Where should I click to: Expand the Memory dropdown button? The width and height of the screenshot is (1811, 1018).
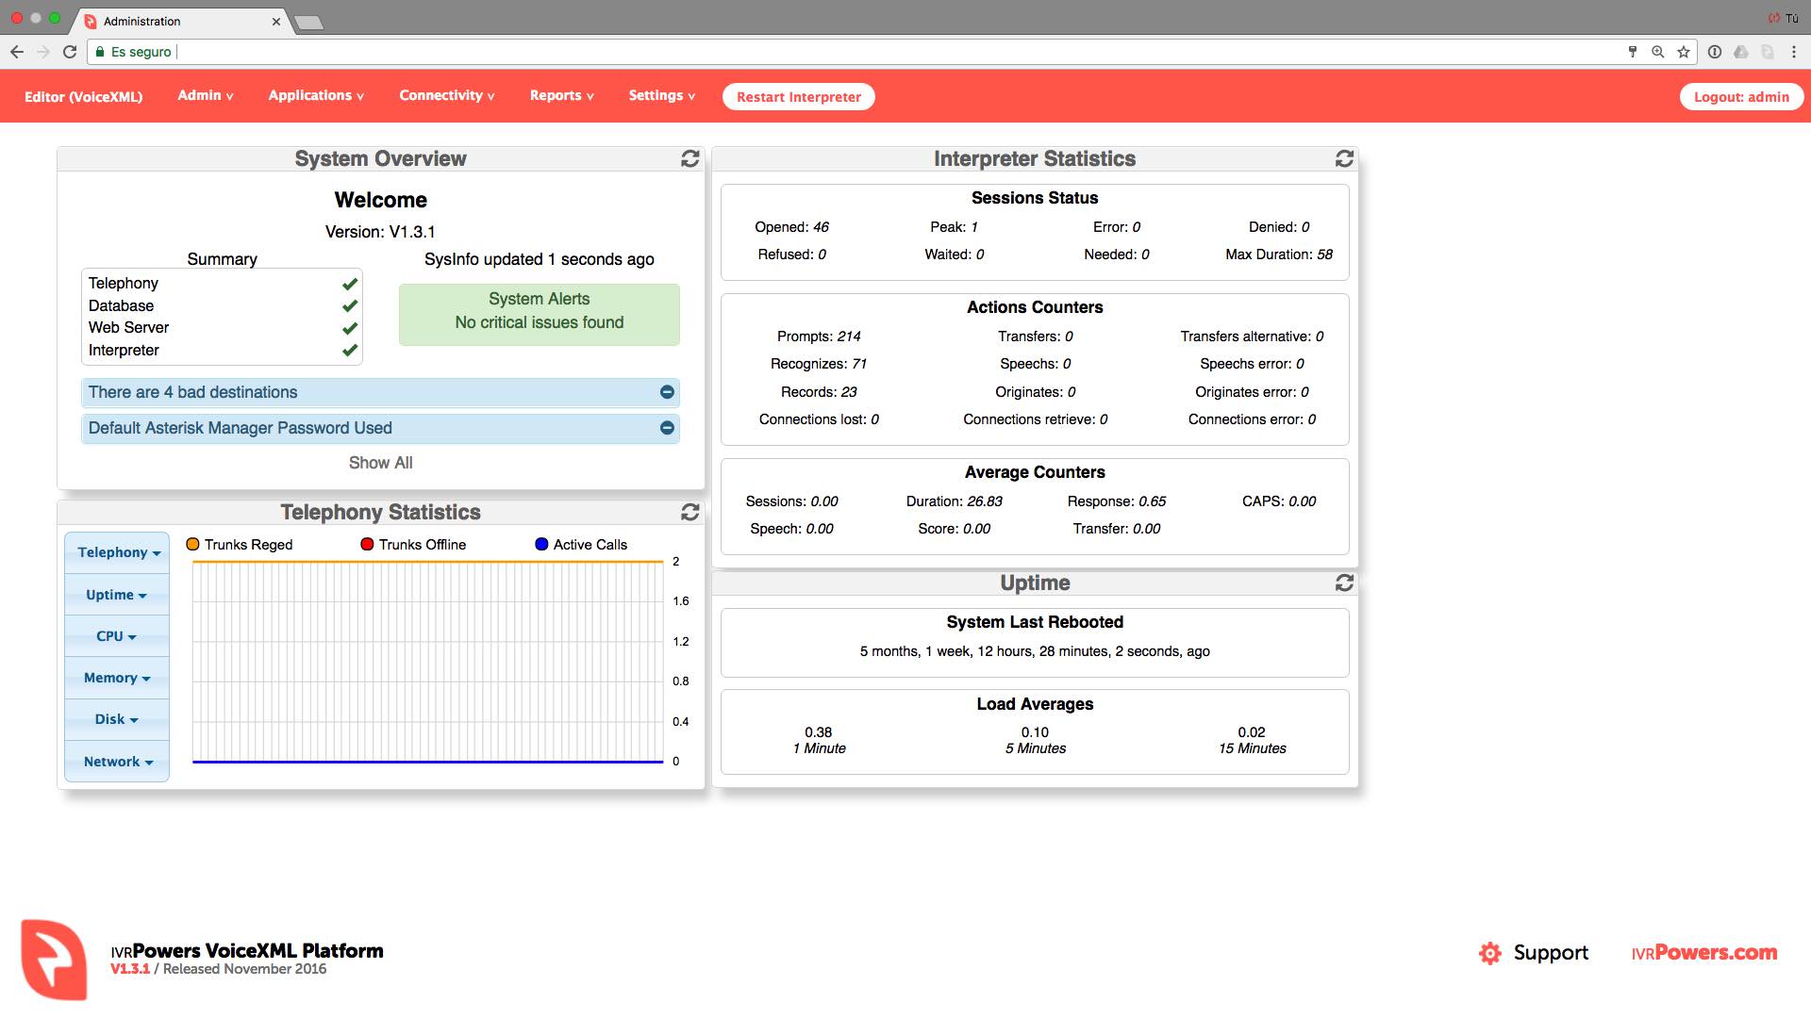(x=116, y=678)
